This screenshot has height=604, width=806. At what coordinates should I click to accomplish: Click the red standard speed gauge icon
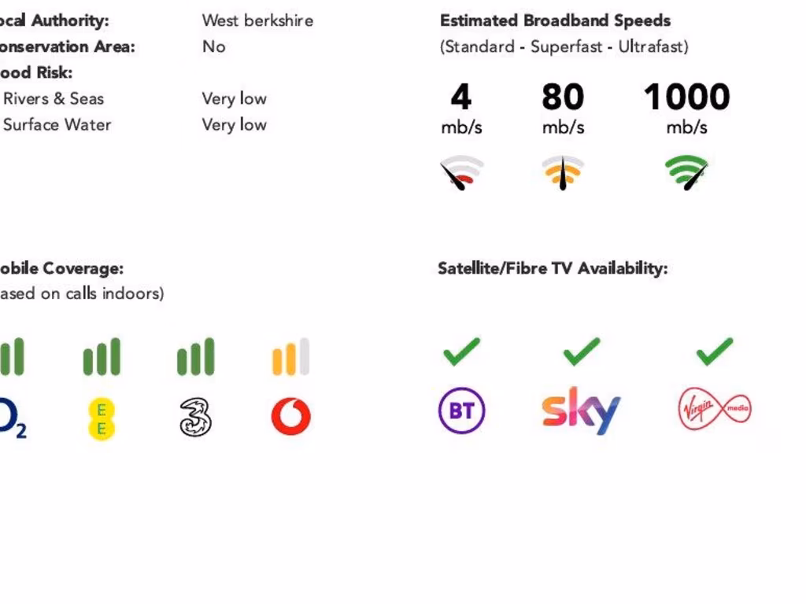461,172
